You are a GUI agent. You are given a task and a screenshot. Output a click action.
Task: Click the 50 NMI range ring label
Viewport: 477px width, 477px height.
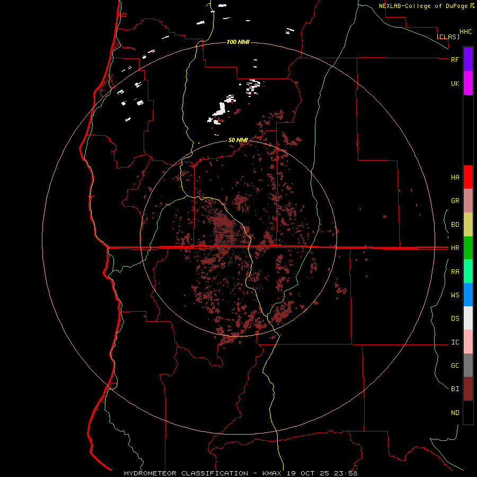238,140
